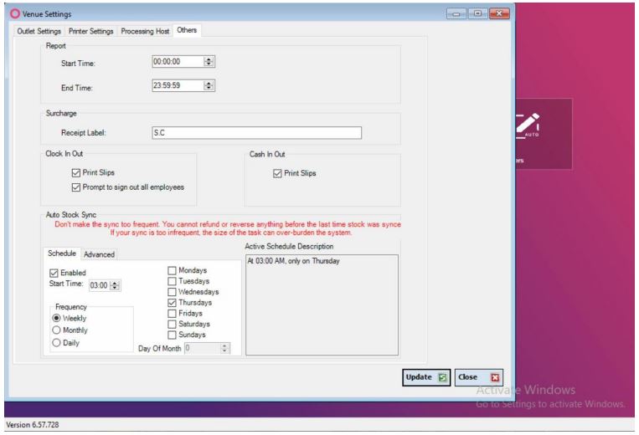Click Update button with green icon

427,376
